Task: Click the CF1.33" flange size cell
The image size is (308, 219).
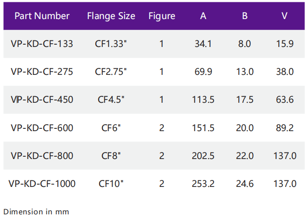Action: coord(111,44)
